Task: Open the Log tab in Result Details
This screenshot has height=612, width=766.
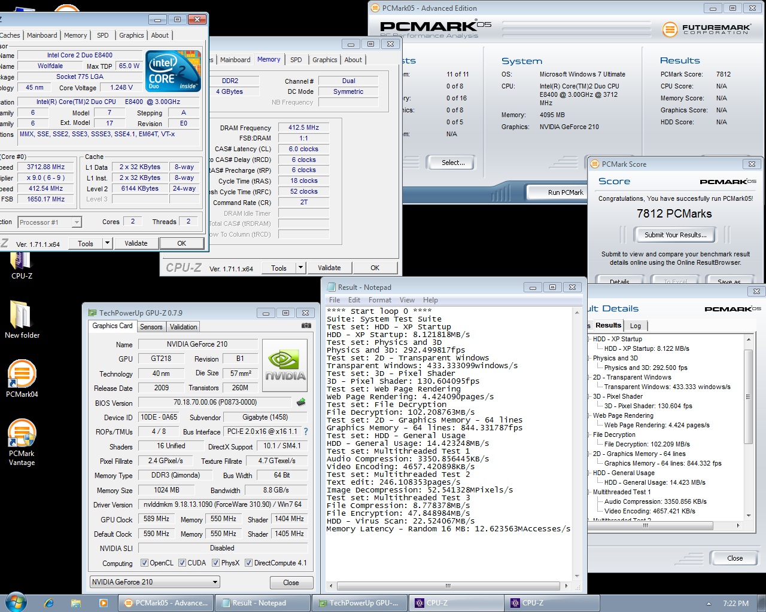Action: 636,326
